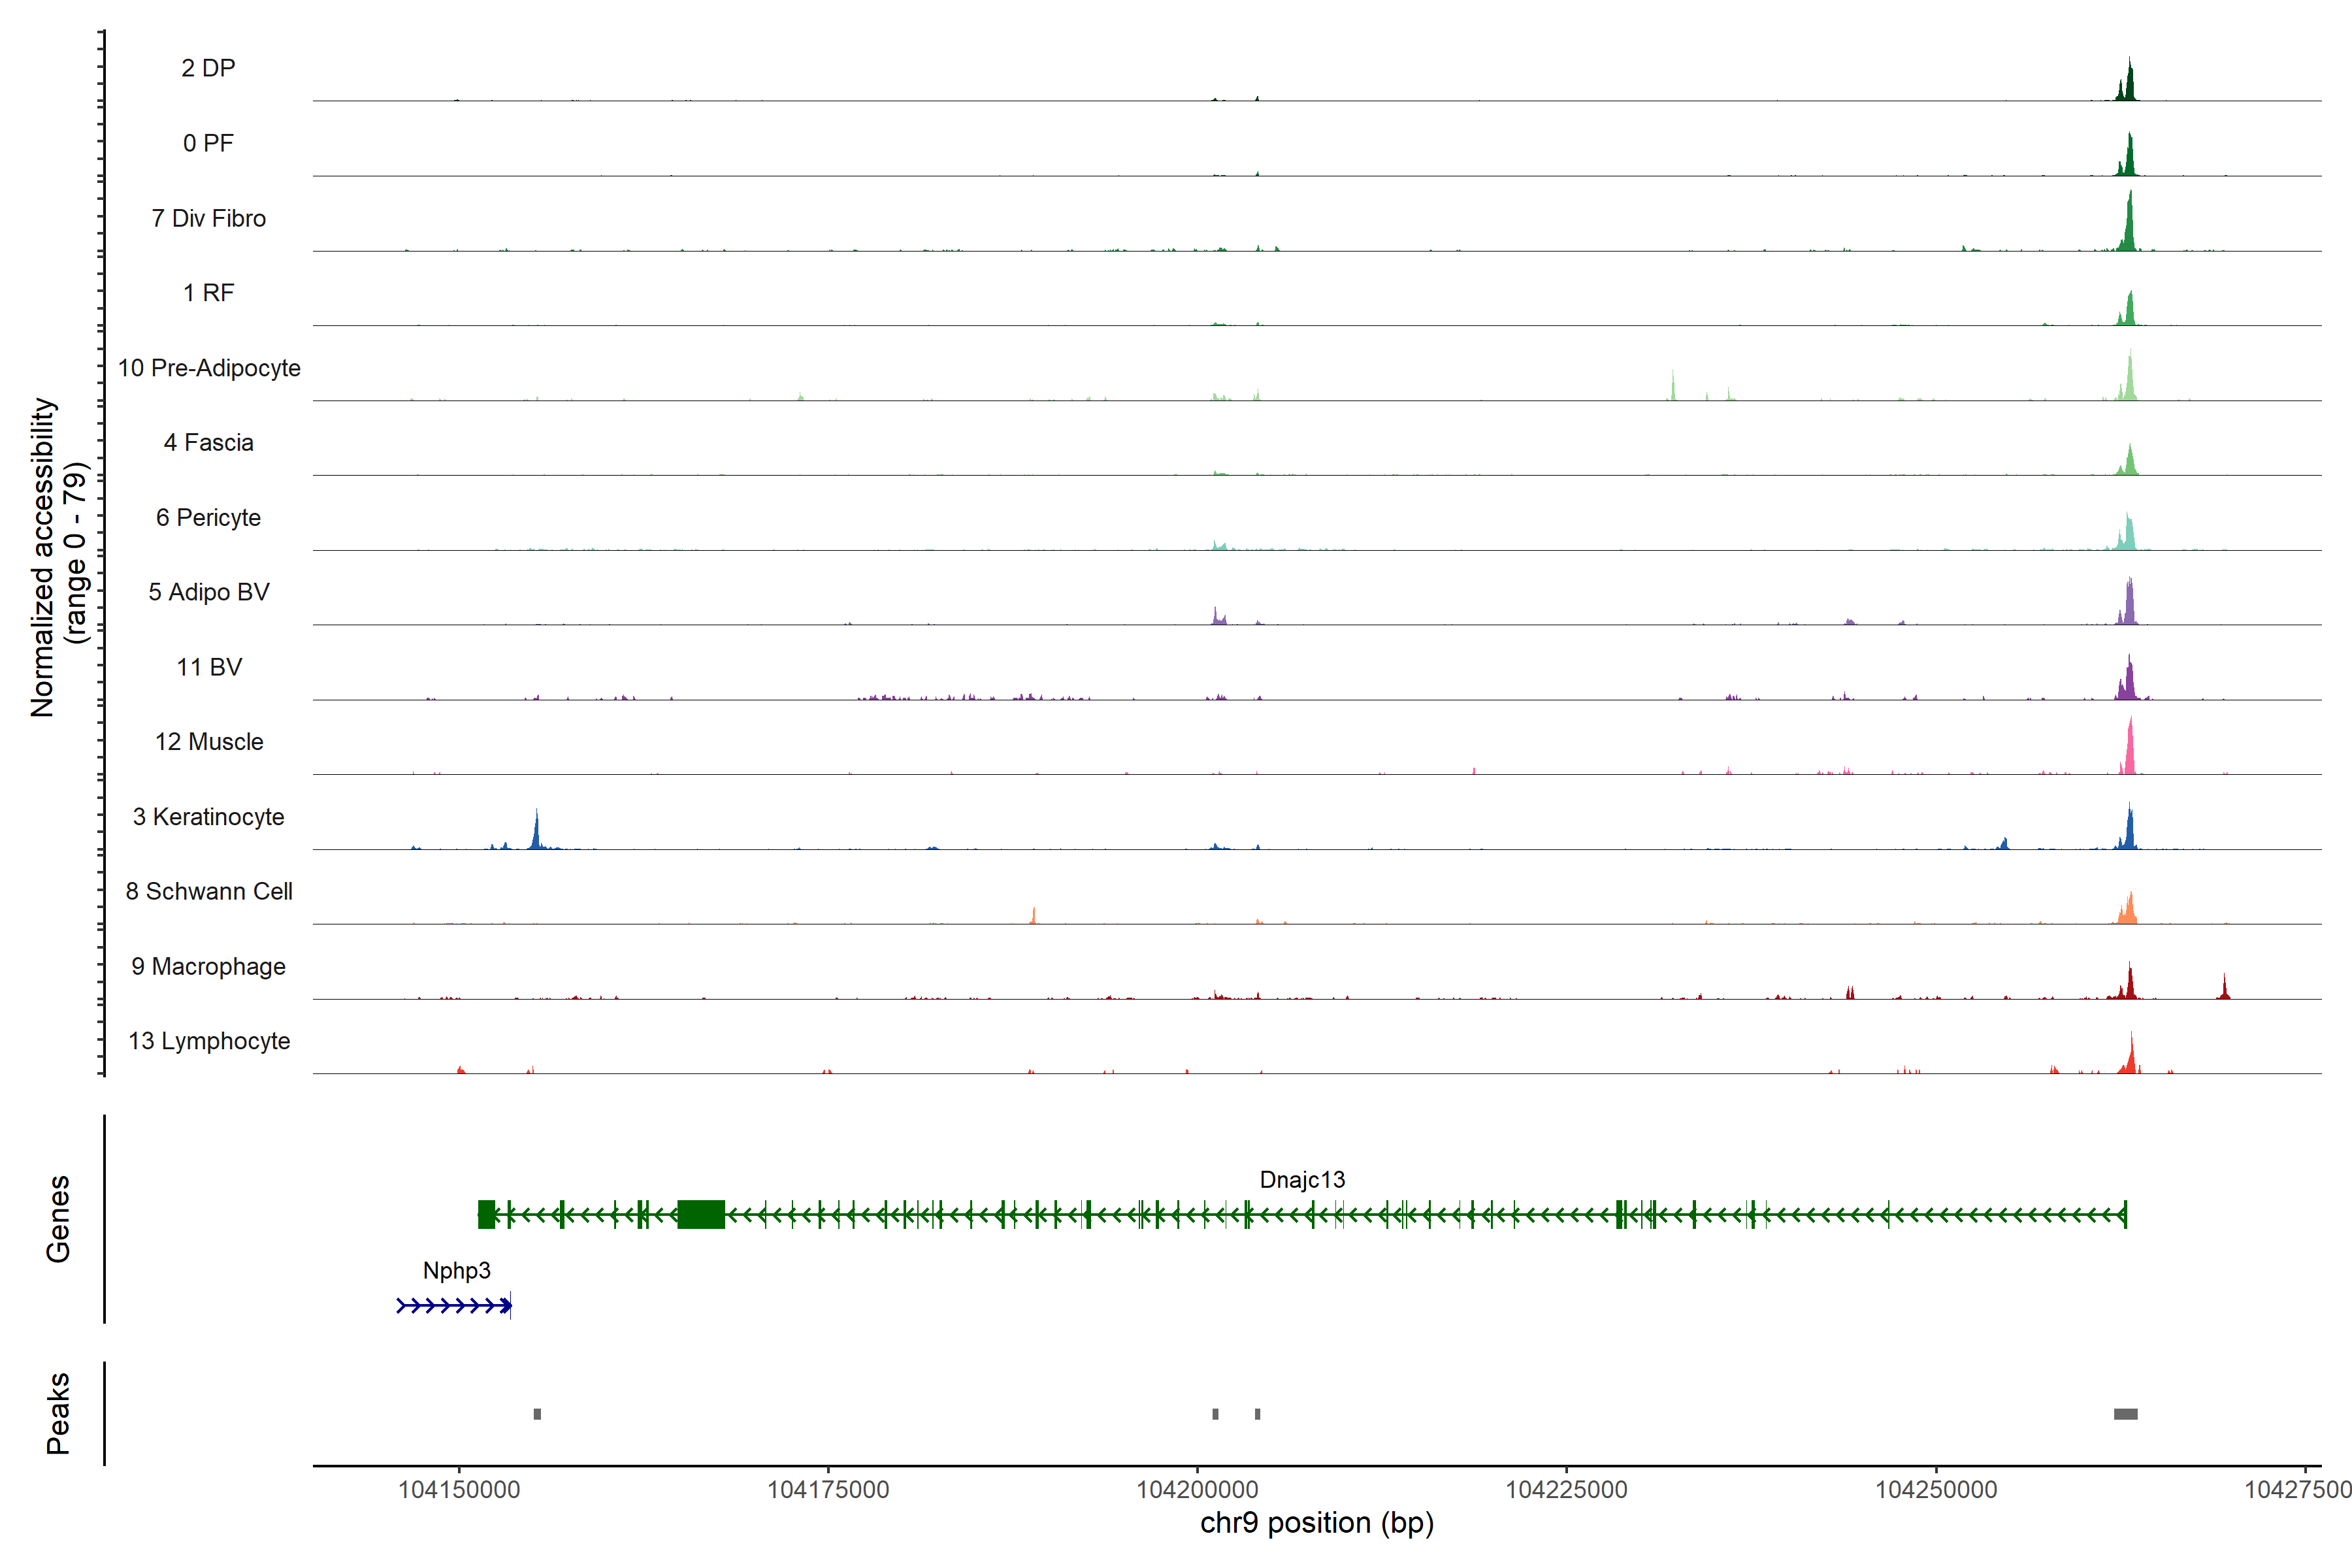The width and height of the screenshot is (2352, 1568).
Task: Click the Peaks panel label
Action: pyautogui.click(x=58, y=1413)
